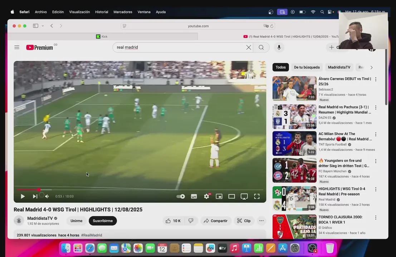Click the Safari youtube.com address bar
The height and width of the screenshot is (257, 396).
[x=198, y=26]
